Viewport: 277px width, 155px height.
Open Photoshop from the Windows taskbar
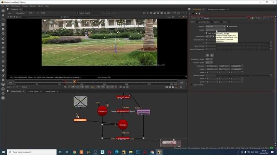coord(138,152)
